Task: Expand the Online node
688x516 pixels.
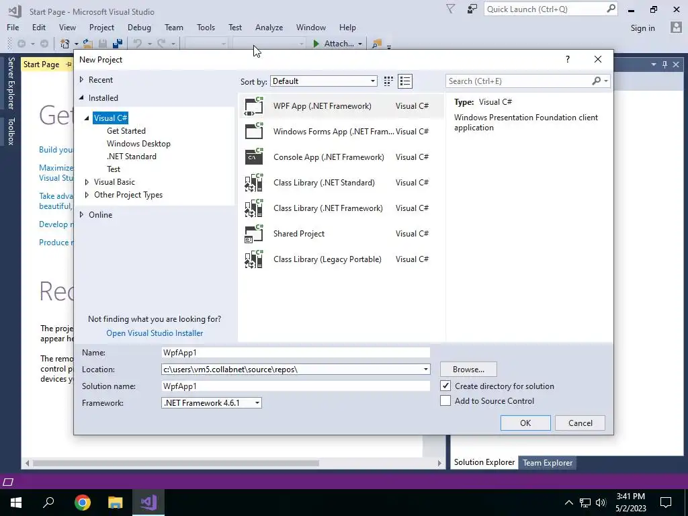Action: (81, 214)
